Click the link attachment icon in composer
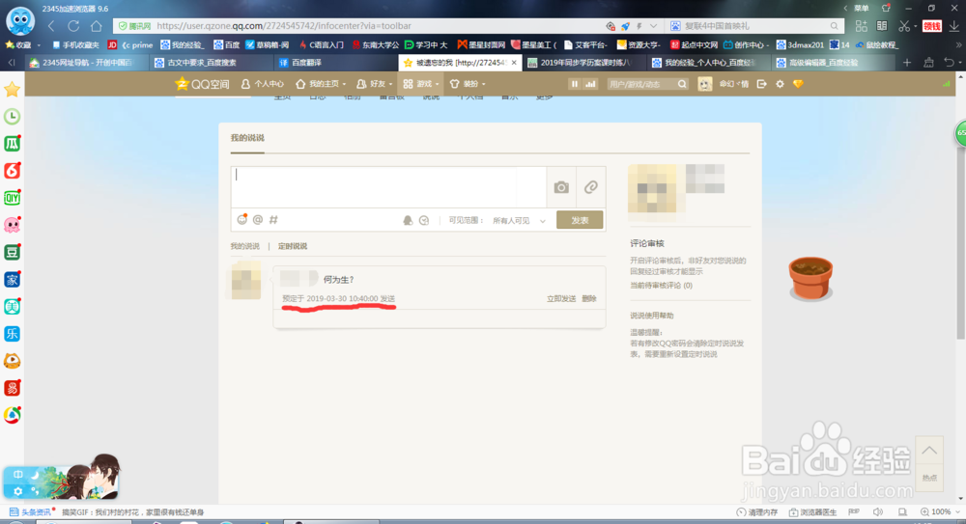The width and height of the screenshot is (966, 524). click(591, 187)
